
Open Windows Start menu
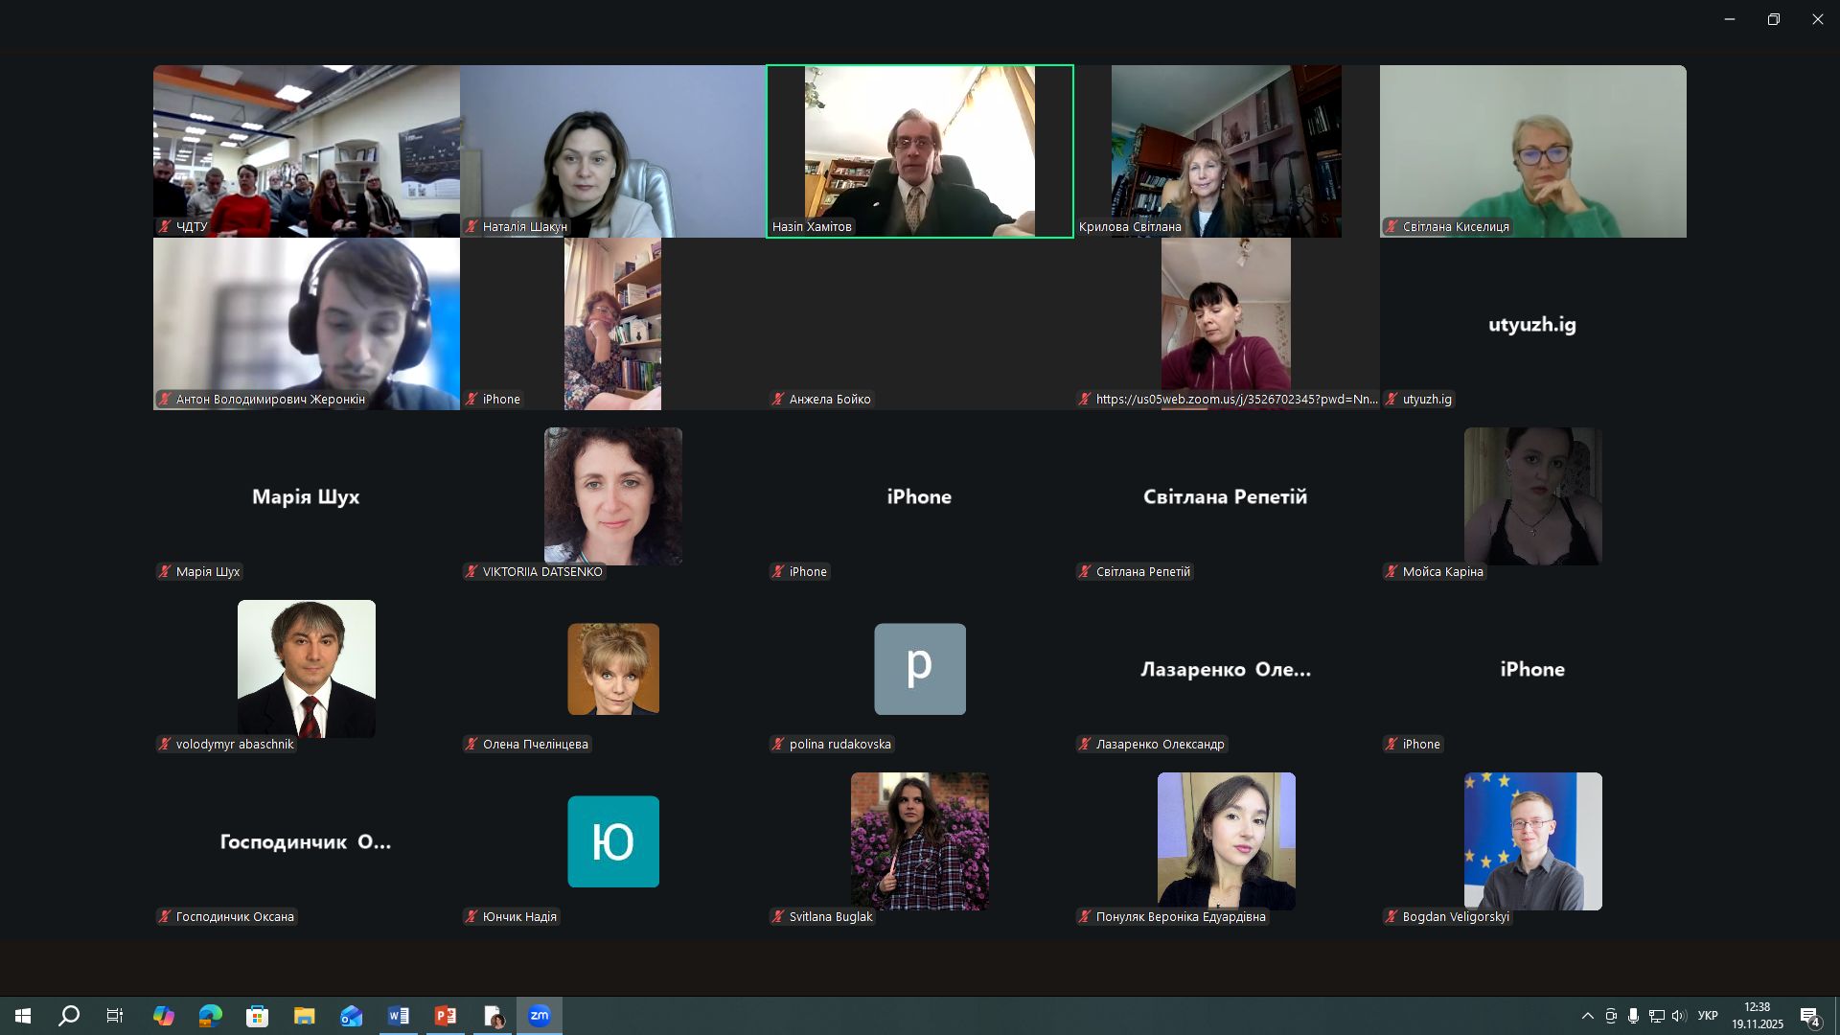(x=23, y=1016)
